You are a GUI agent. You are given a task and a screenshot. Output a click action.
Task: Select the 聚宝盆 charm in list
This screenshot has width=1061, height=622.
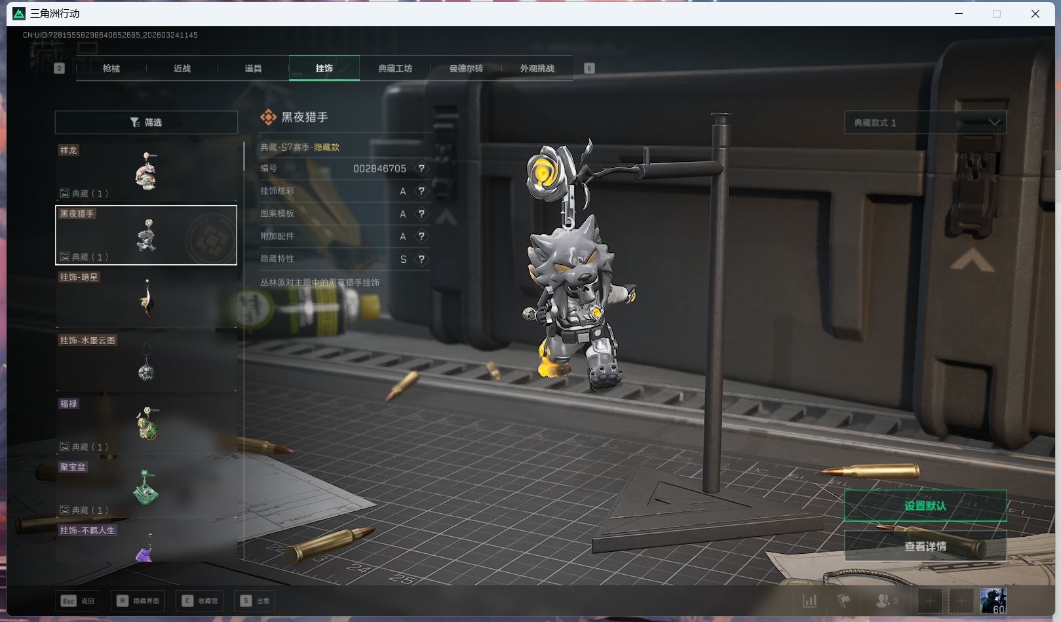point(146,488)
